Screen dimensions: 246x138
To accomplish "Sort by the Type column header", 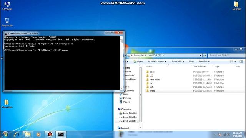I will point(217,67).
